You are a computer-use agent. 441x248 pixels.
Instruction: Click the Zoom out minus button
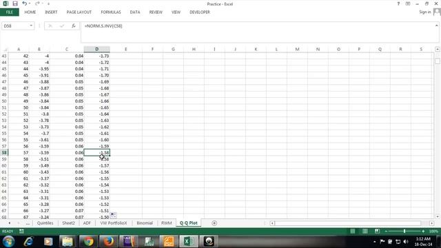click(386, 231)
